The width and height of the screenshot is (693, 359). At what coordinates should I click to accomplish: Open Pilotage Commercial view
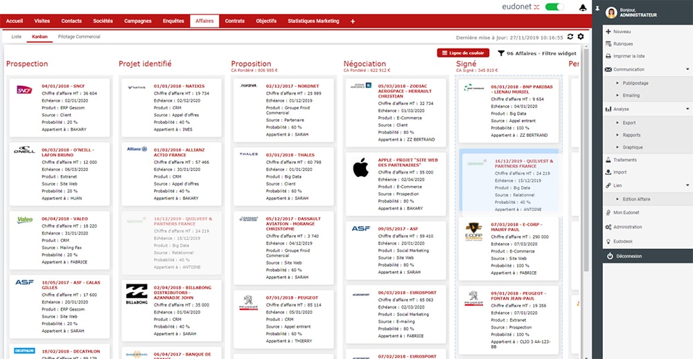point(79,37)
